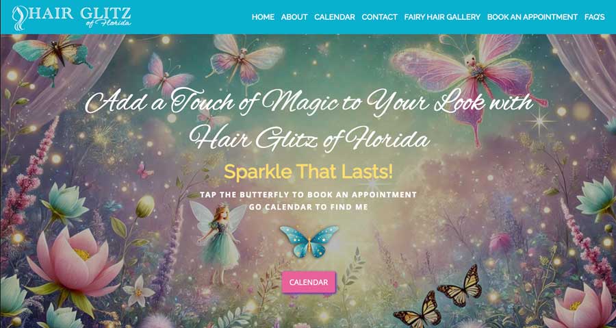Viewport: 616px width, 328px height.
Task: Click the fairy girl illustration
Action: (x=218, y=241)
